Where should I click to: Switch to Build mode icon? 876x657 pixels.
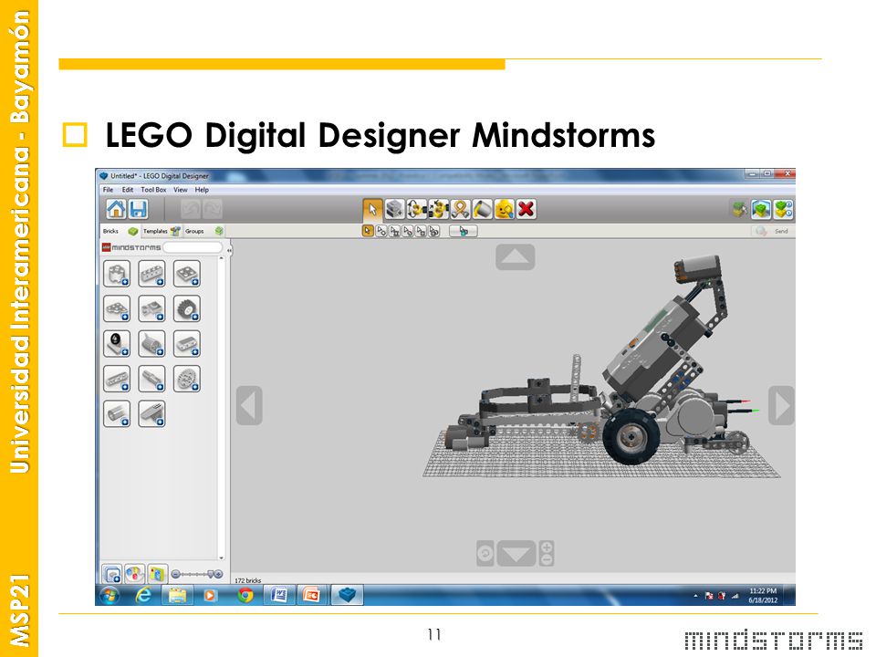[740, 210]
